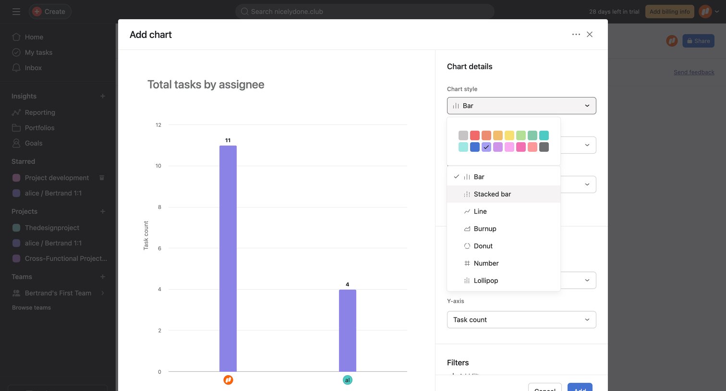Click the chart bar labeled 11

(x=228, y=258)
